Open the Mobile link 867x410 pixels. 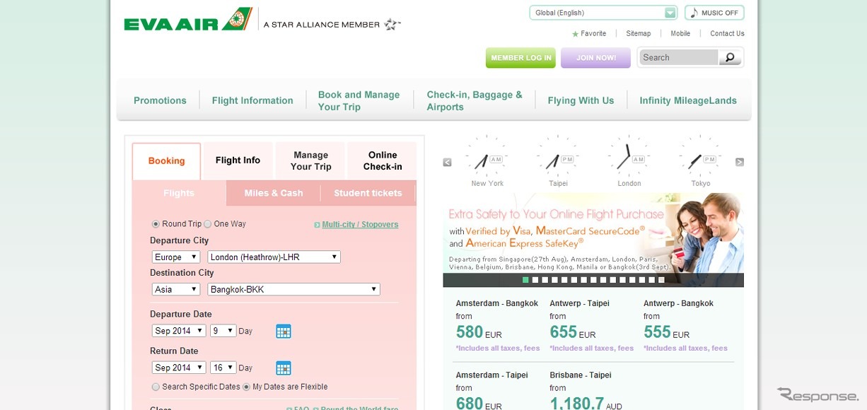680,33
